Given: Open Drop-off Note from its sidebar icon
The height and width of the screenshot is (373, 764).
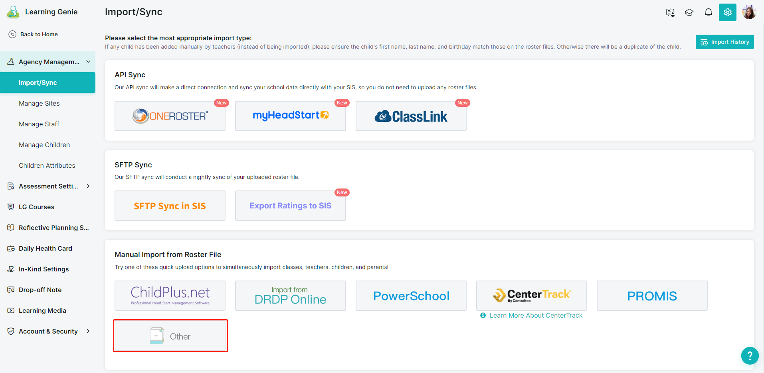Looking at the screenshot, I should (11, 290).
